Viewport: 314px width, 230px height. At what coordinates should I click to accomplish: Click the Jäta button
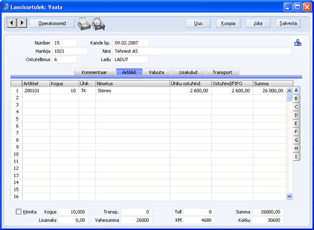pos(258,23)
